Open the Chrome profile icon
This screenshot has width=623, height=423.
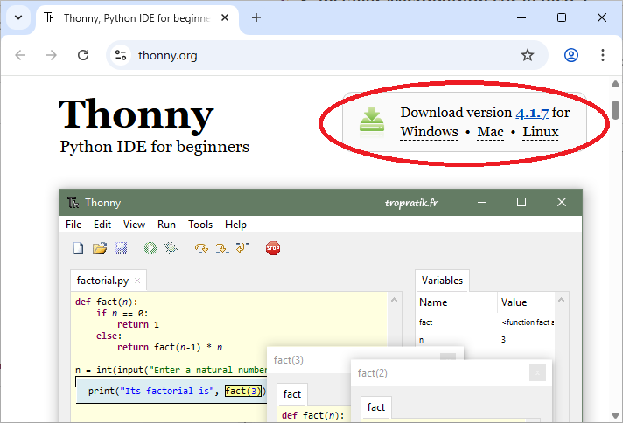click(571, 55)
